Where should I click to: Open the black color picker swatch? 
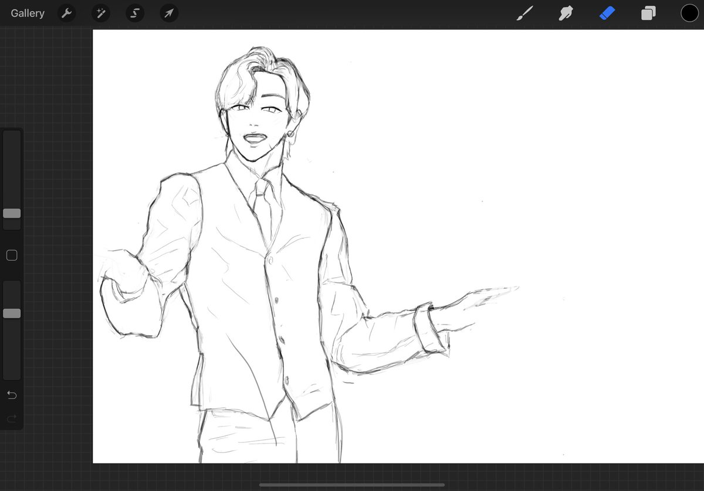pos(689,13)
